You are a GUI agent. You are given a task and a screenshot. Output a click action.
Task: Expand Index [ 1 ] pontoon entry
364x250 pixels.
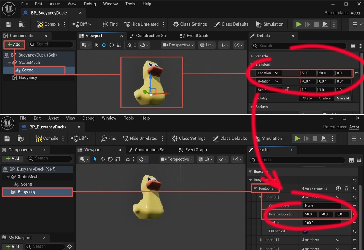[261, 240]
